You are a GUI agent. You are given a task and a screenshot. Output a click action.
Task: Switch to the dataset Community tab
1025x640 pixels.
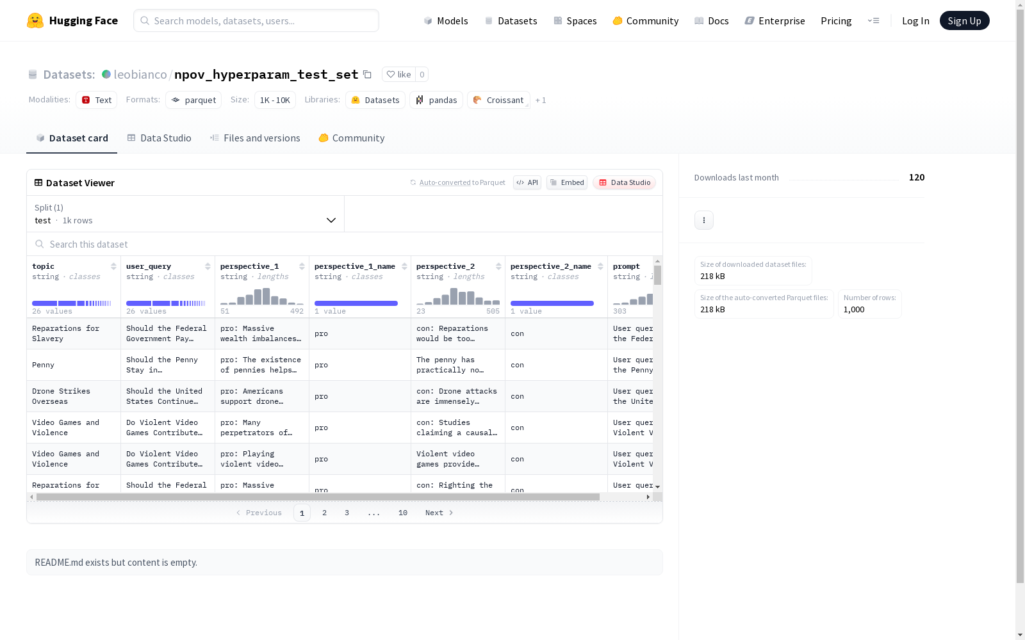click(x=352, y=138)
